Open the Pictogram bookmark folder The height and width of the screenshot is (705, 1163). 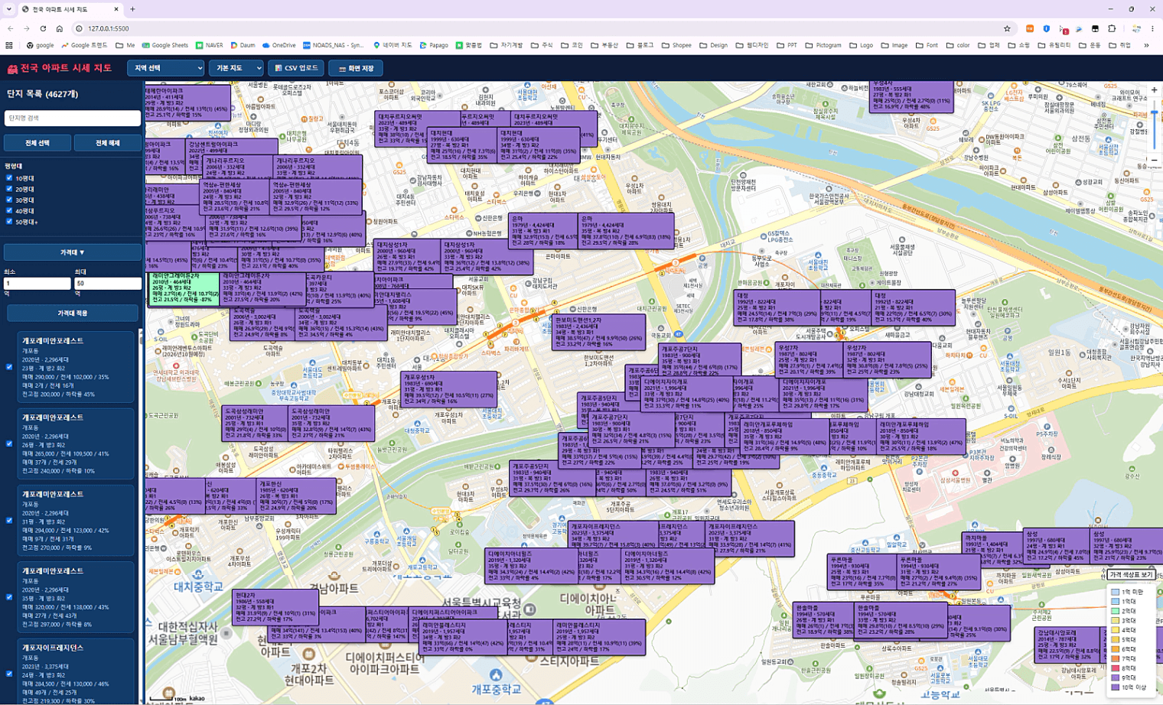click(x=823, y=45)
